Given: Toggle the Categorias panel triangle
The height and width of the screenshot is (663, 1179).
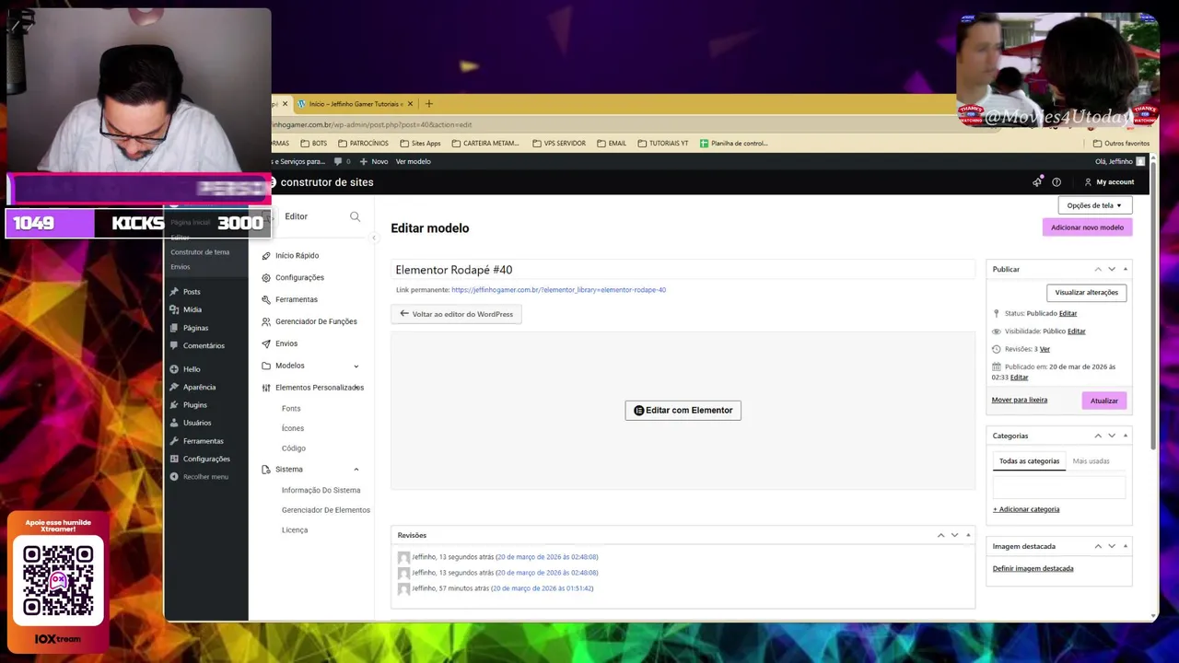Looking at the screenshot, I should point(1125,436).
